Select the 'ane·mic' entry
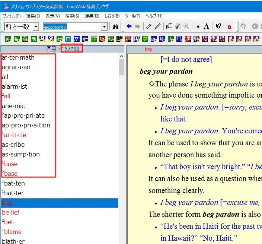The height and width of the screenshot is (244, 262). 13,106
